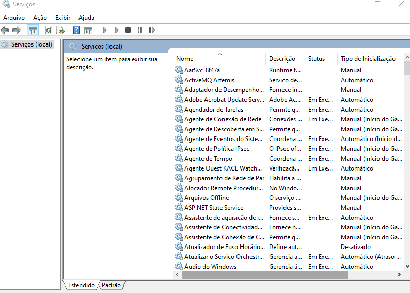Select Assistente de aquisição de i... service name
410x293 pixels.
tap(224, 218)
